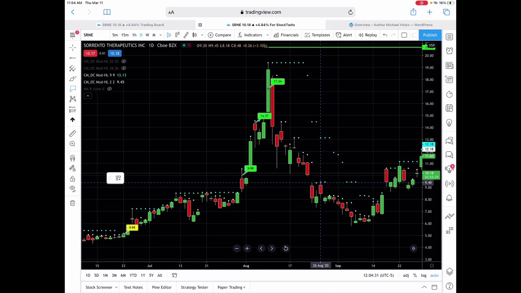Open the Compare symbol button
Screen dimensions: 521x293
(x=219, y=35)
